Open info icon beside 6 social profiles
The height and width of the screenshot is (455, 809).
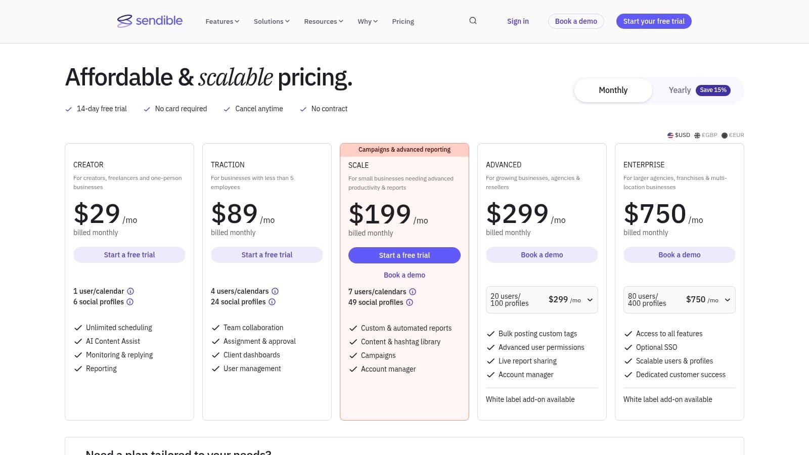pos(130,302)
